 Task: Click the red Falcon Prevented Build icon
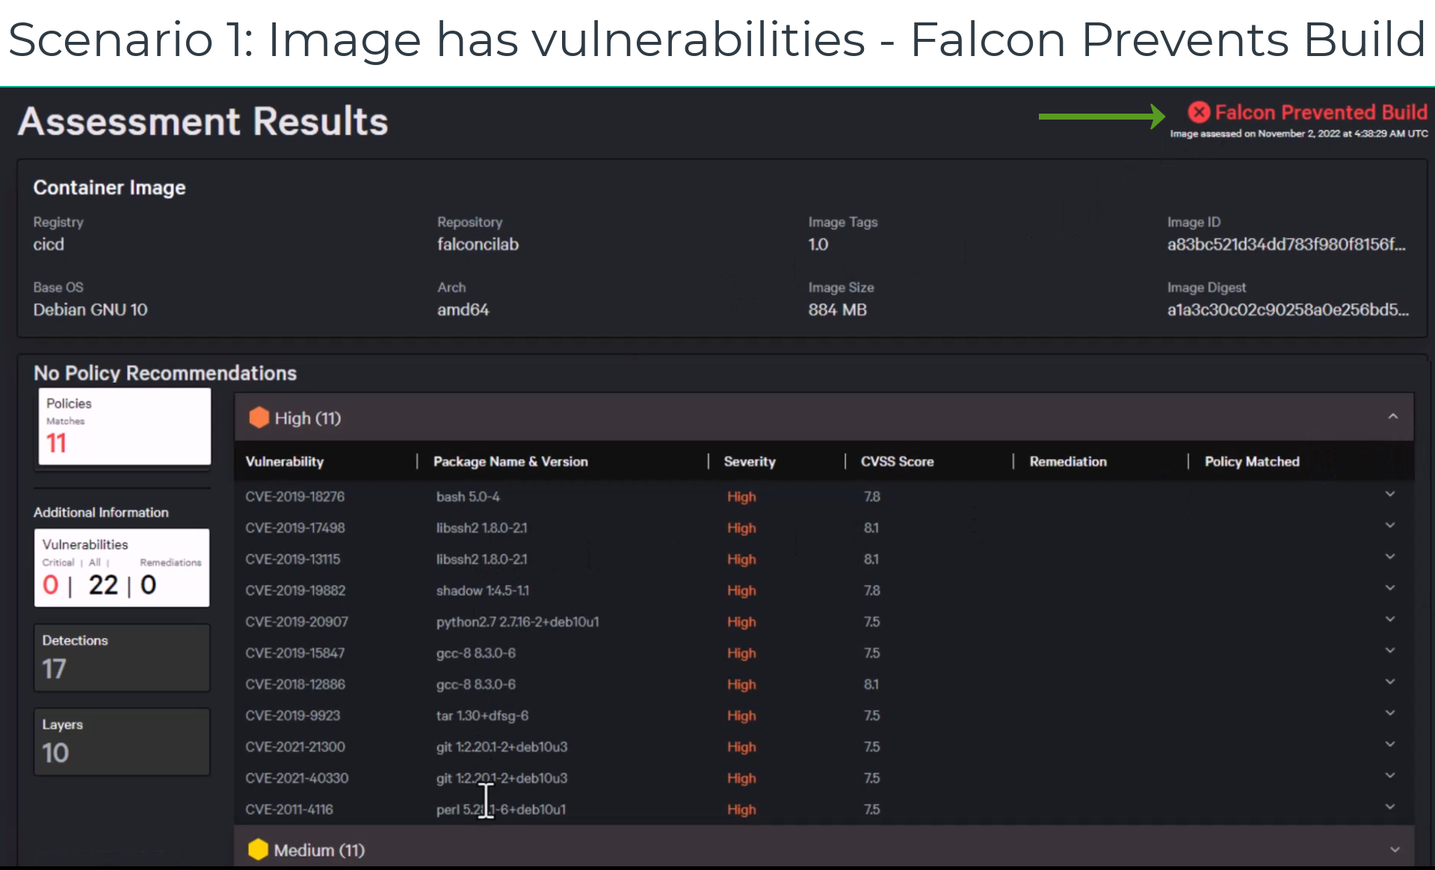tap(1200, 112)
